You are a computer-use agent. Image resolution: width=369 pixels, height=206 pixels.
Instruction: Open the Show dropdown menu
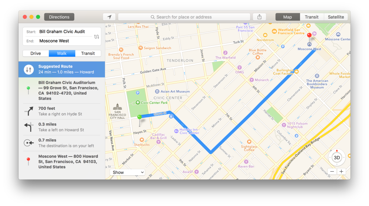[x=127, y=172]
